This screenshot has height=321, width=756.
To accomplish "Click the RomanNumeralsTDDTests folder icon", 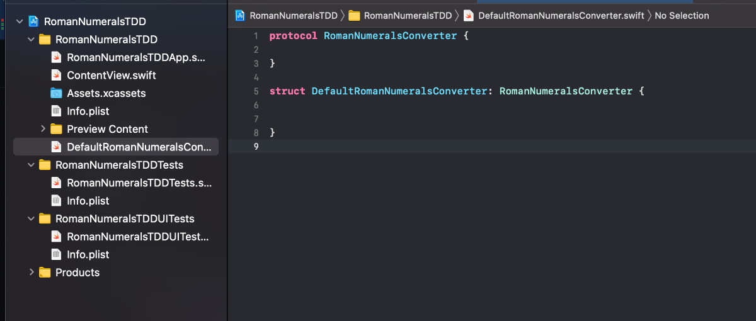I will [x=45, y=165].
